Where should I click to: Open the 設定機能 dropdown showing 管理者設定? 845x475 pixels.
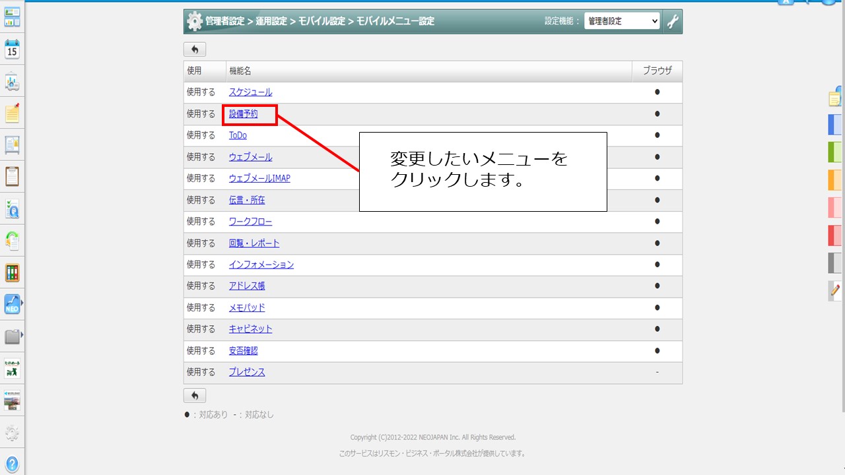pos(622,21)
